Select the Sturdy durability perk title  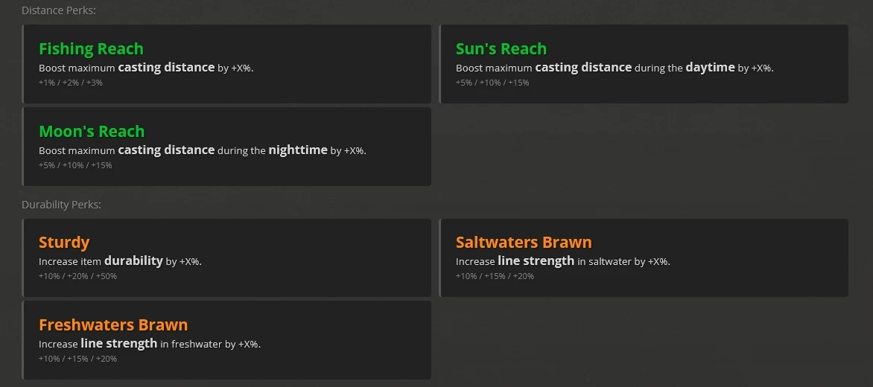(64, 243)
